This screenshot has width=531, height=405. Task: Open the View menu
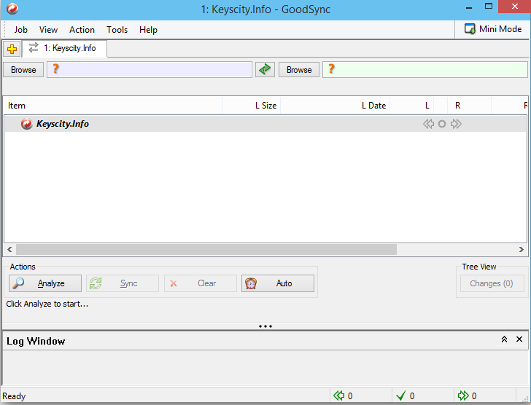pyautogui.click(x=48, y=30)
